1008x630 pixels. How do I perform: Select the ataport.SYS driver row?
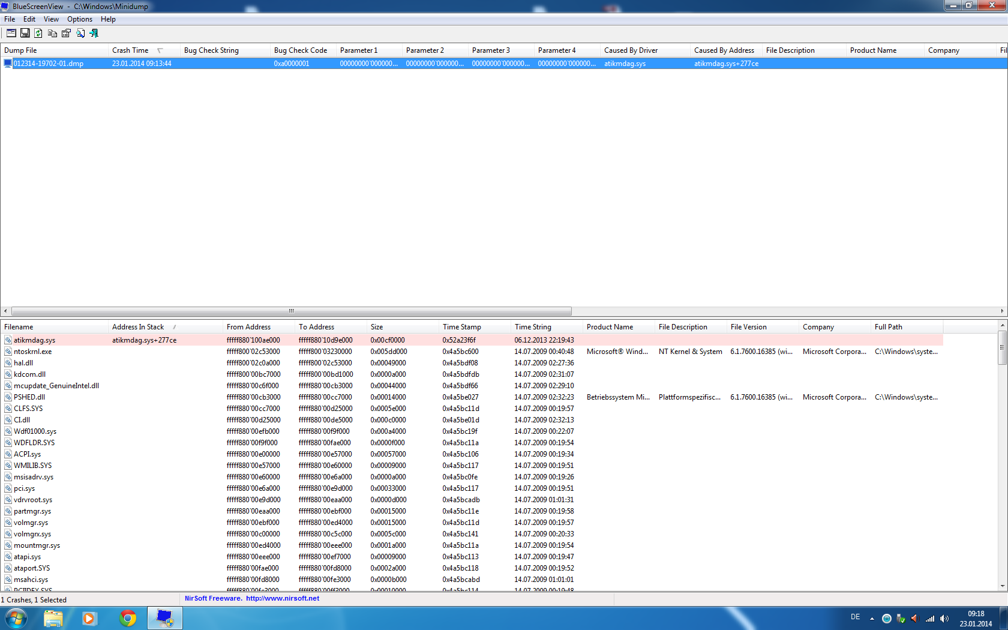coord(472,568)
